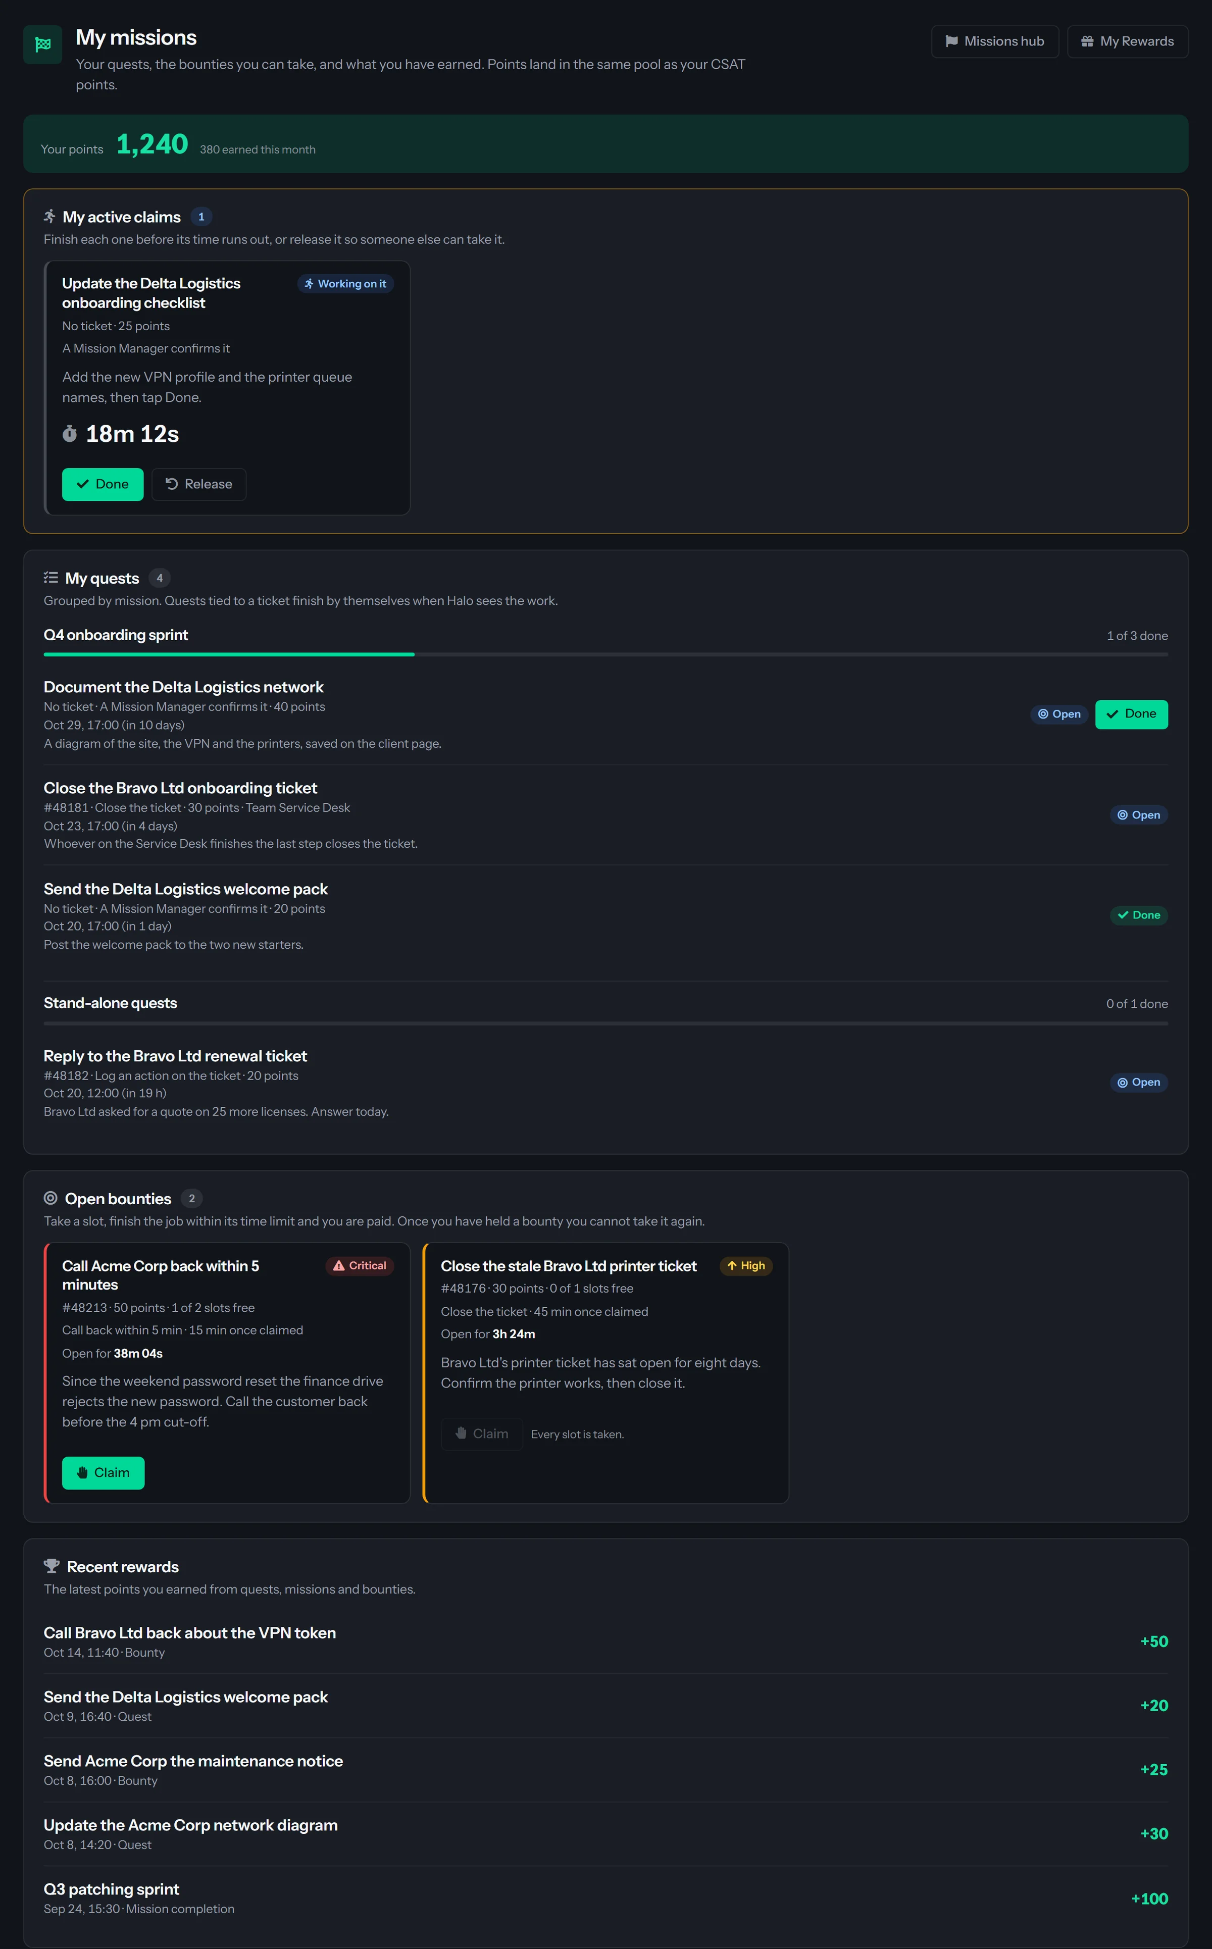The height and width of the screenshot is (1949, 1212).
Task: Claim the Call Acme Corp back bounty
Action: pyautogui.click(x=104, y=1473)
